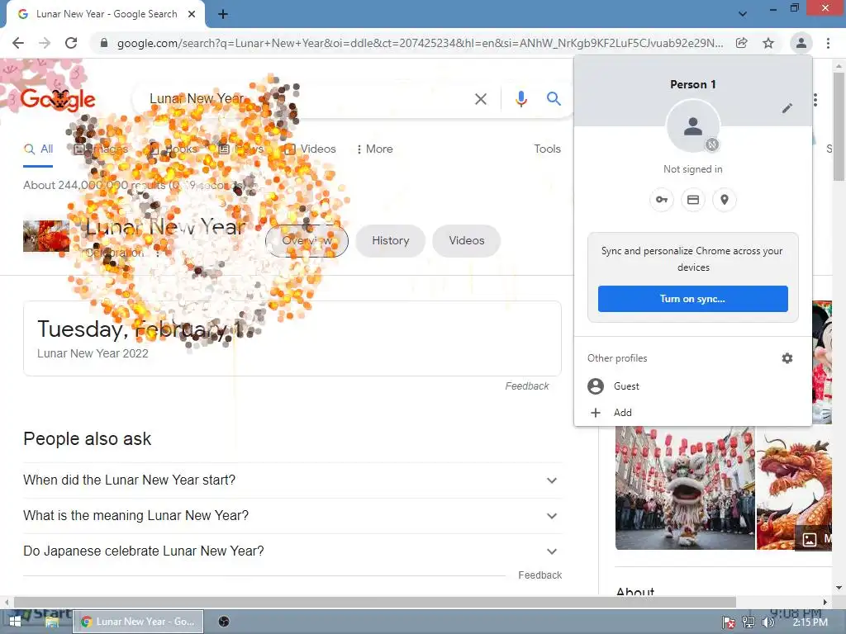Click the Person 1 avatar image
The width and height of the screenshot is (846, 634).
[x=693, y=126]
